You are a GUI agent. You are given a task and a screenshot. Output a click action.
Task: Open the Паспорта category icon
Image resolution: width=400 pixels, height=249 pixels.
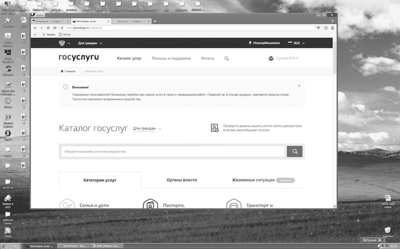(x=151, y=205)
